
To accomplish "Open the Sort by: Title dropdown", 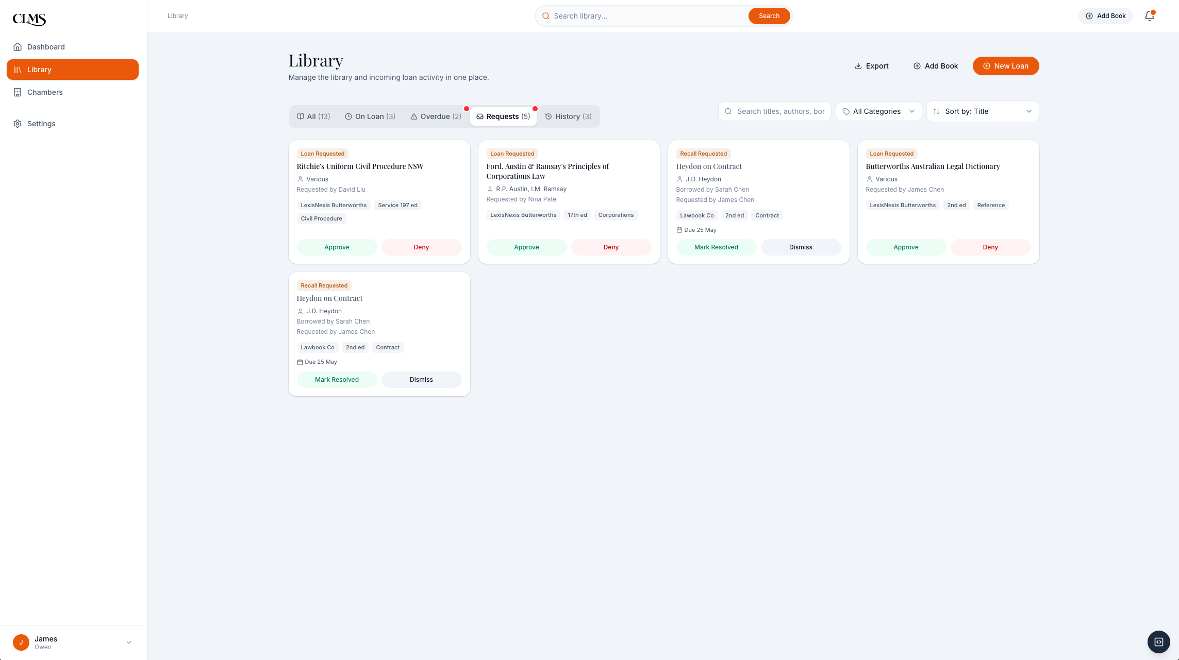I will pos(982,111).
